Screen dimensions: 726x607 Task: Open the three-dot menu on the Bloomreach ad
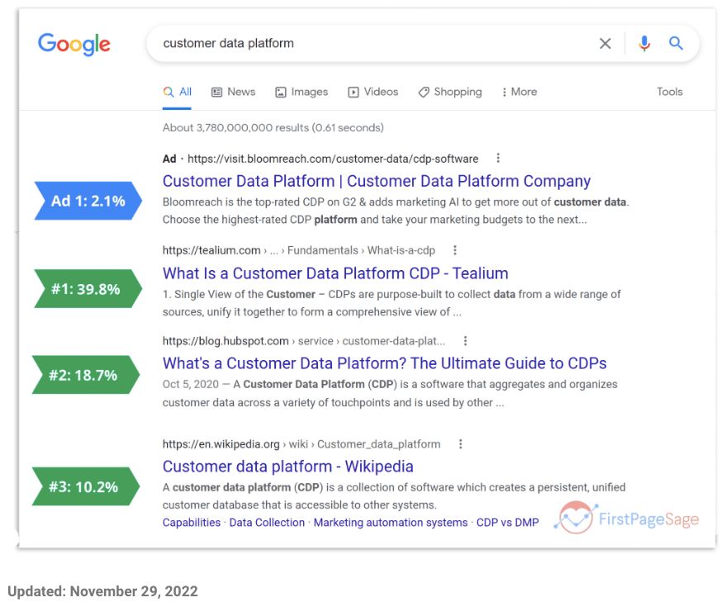498,158
